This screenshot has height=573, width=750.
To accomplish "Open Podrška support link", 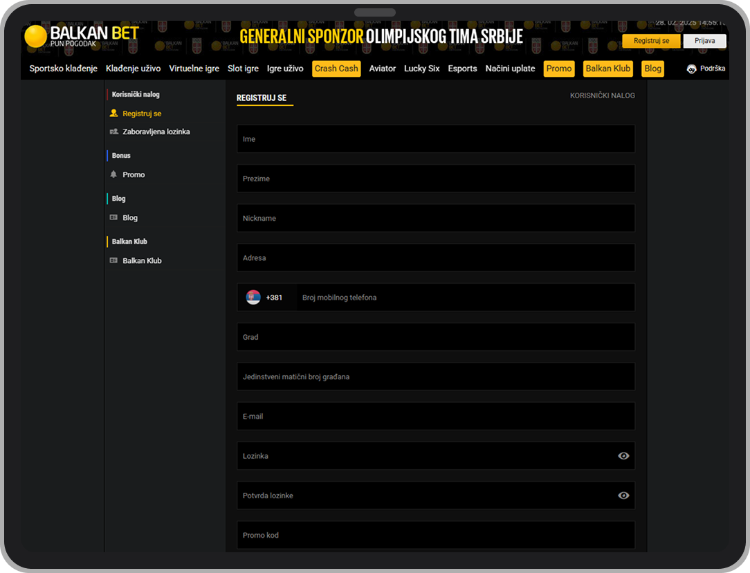I will click(712, 69).
